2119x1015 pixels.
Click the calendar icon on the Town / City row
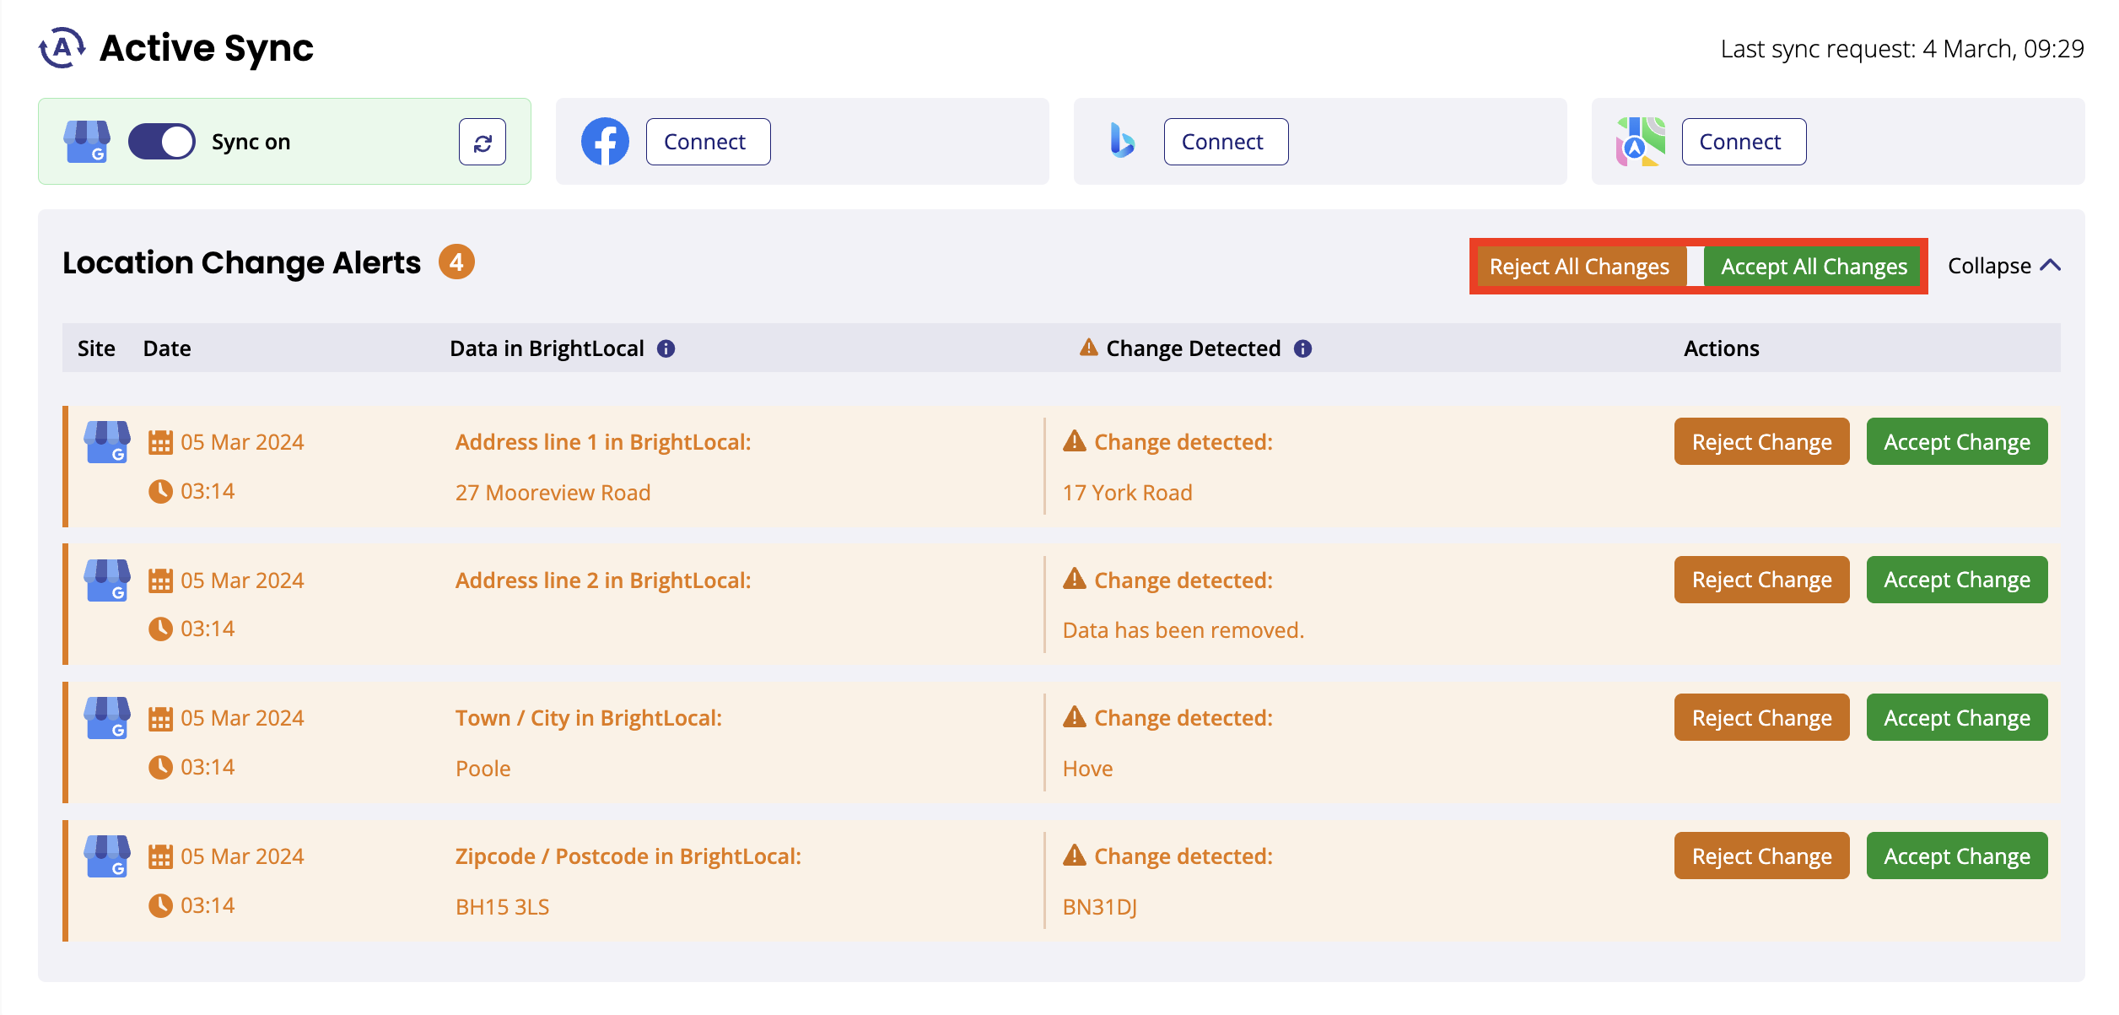161,716
